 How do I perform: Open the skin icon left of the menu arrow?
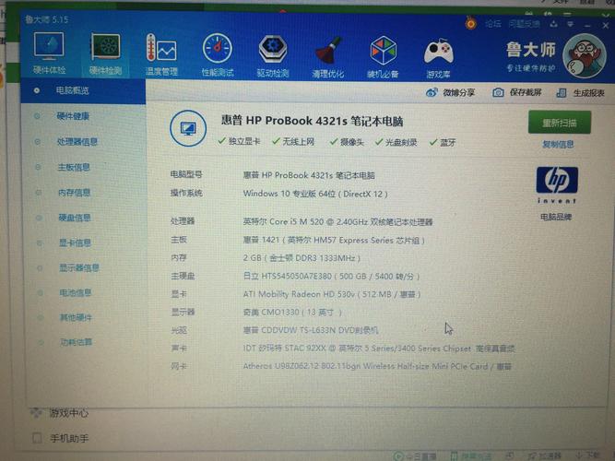(x=553, y=24)
